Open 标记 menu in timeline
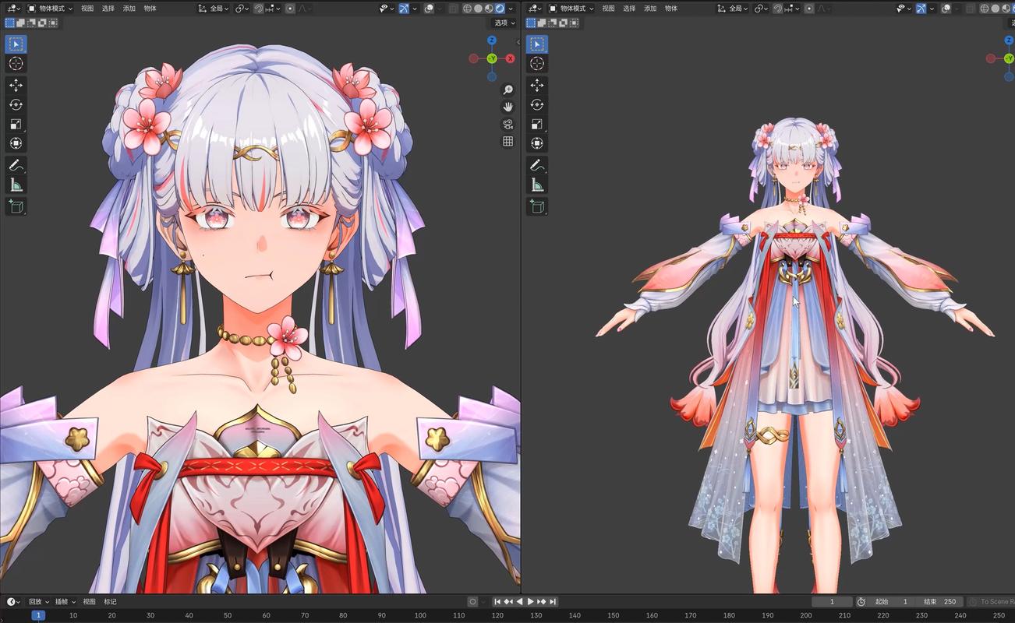The height and width of the screenshot is (623, 1015). [x=111, y=602]
